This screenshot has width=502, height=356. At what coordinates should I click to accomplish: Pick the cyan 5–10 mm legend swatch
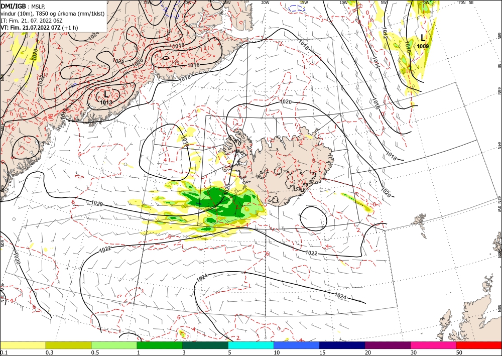click(251, 345)
